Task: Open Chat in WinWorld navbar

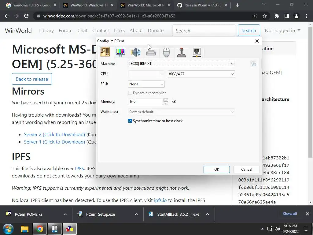Action: click(x=83, y=31)
